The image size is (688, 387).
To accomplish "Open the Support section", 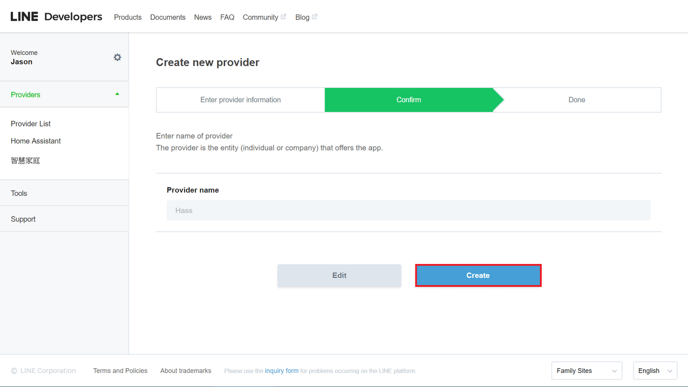I will tap(64, 219).
